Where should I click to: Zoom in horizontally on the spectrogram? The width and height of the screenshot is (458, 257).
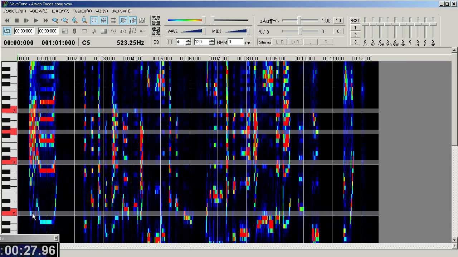(x=55, y=20)
